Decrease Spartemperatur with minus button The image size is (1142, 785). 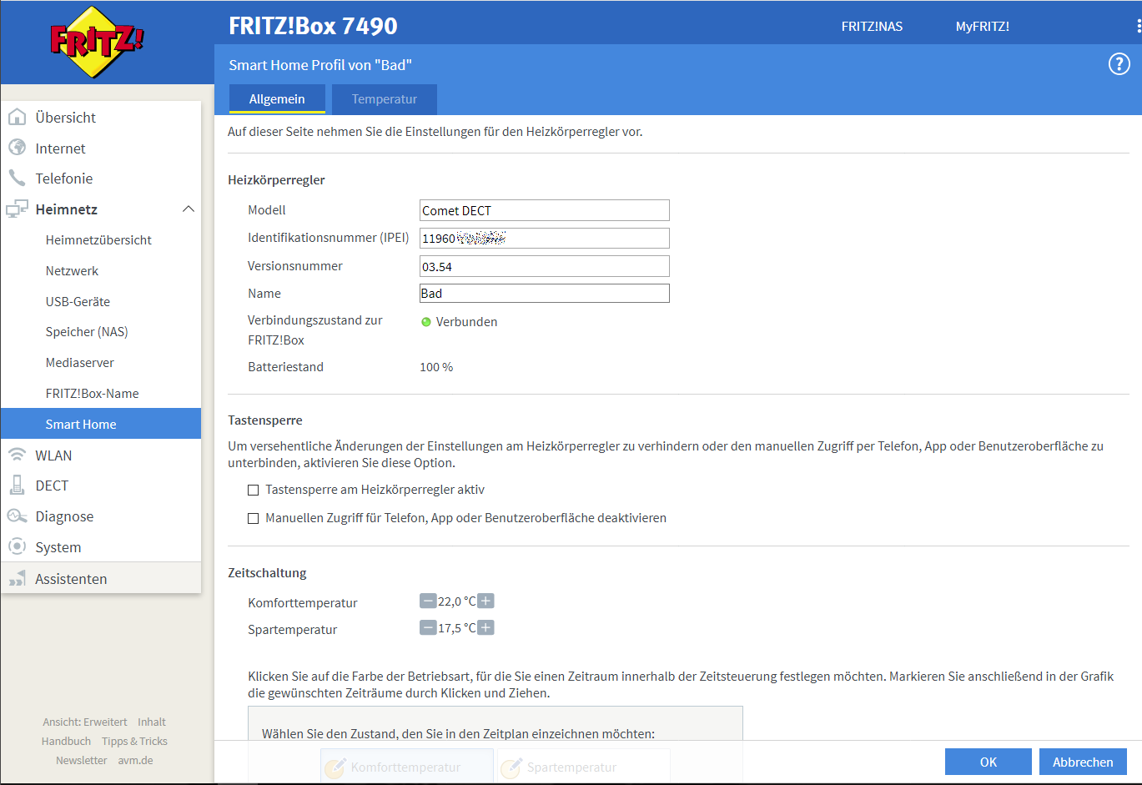point(428,627)
